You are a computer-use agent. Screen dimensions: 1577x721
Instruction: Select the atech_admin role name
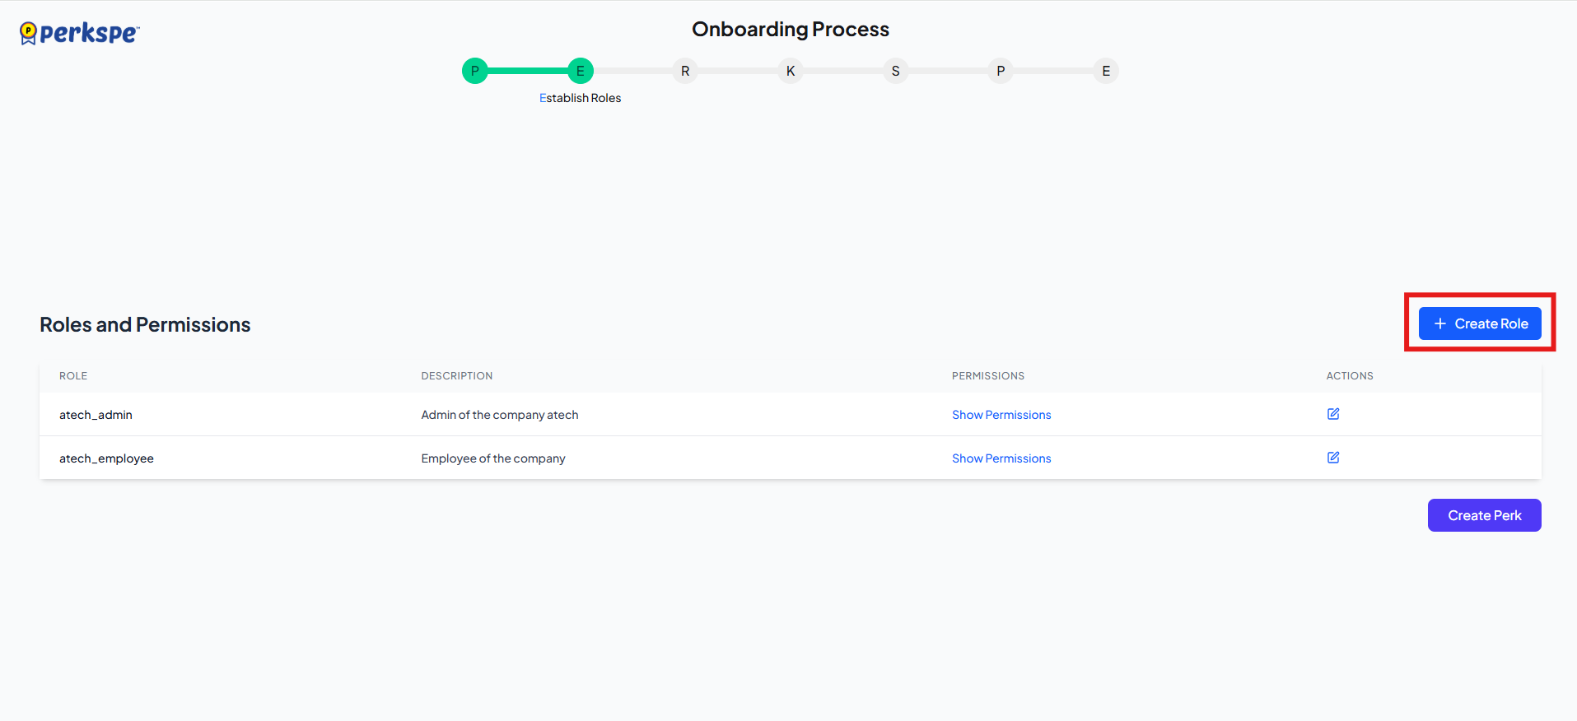coord(96,415)
